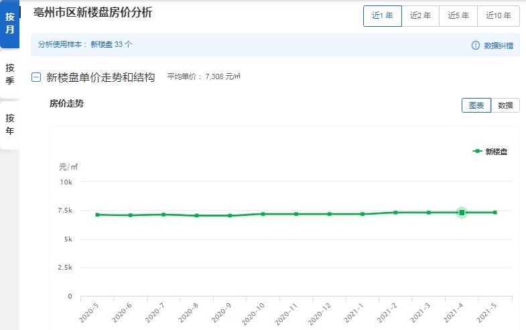Viewport: 526px width, 330px height.
Task: Select the 近10年 time range
Action: click(x=498, y=16)
